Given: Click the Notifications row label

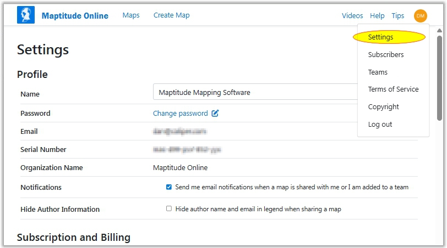Looking at the screenshot, I should pos(41,187).
